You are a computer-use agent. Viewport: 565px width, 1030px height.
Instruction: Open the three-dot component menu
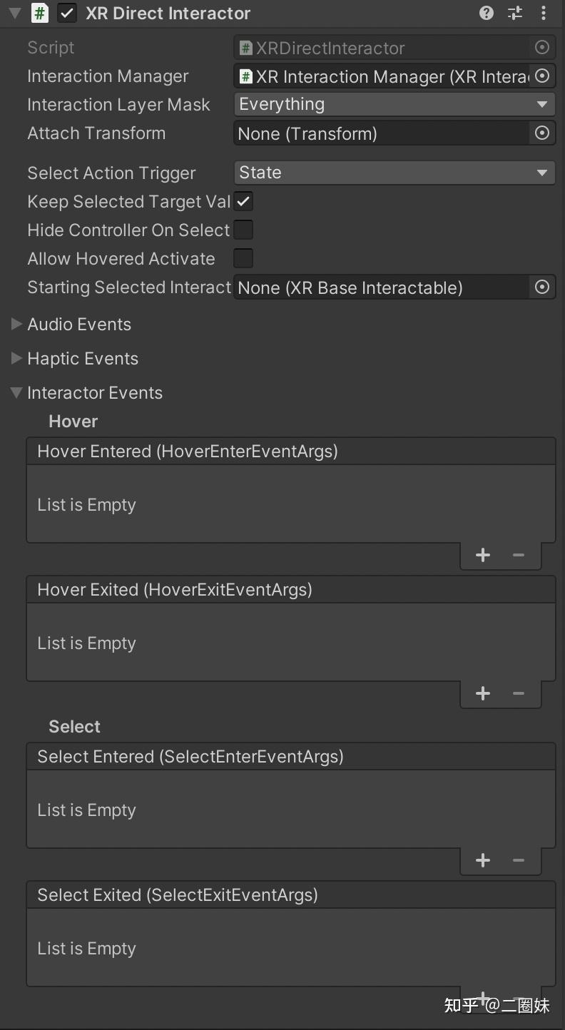(544, 12)
